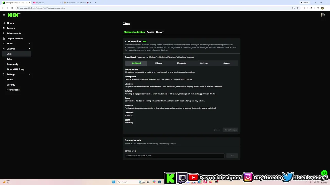The image size is (330, 185).
Task: Open a new browser tab with the plus
Action: [95, 3]
